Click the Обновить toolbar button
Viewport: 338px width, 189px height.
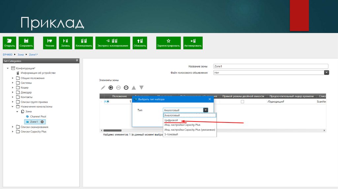tap(140, 43)
